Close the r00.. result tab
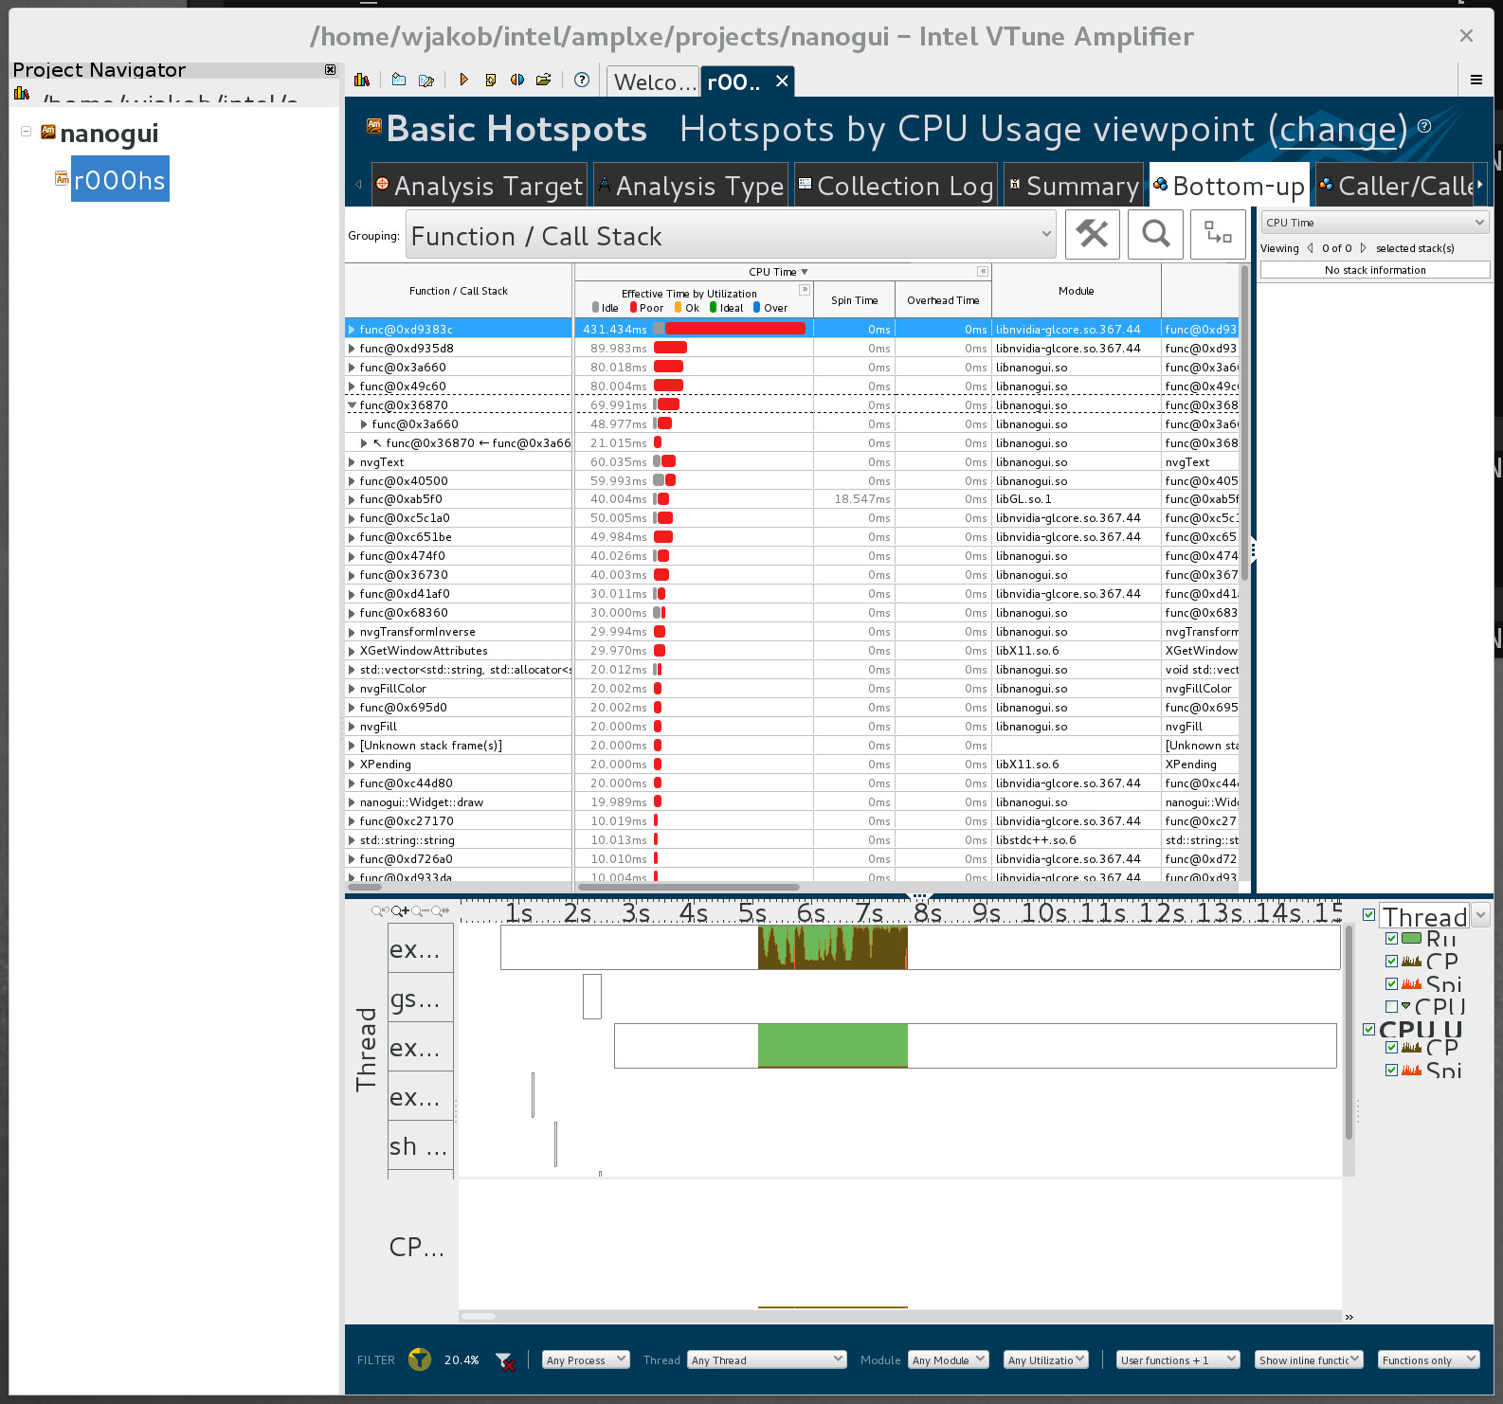 click(782, 81)
